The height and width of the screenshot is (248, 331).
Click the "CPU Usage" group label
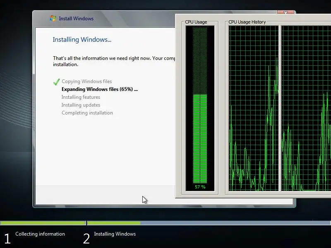click(196, 22)
